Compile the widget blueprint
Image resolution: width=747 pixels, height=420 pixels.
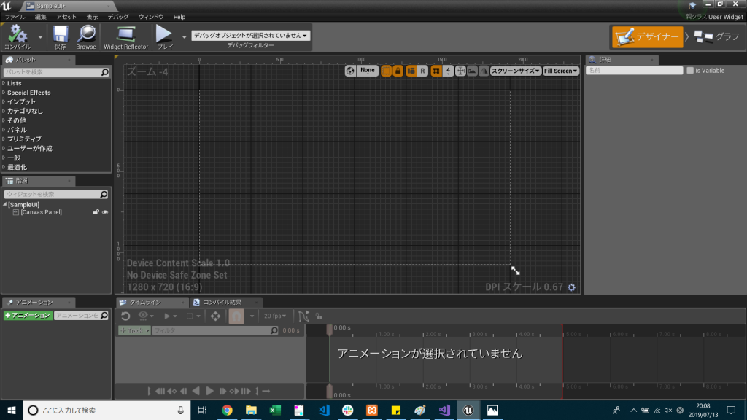coord(19,34)
